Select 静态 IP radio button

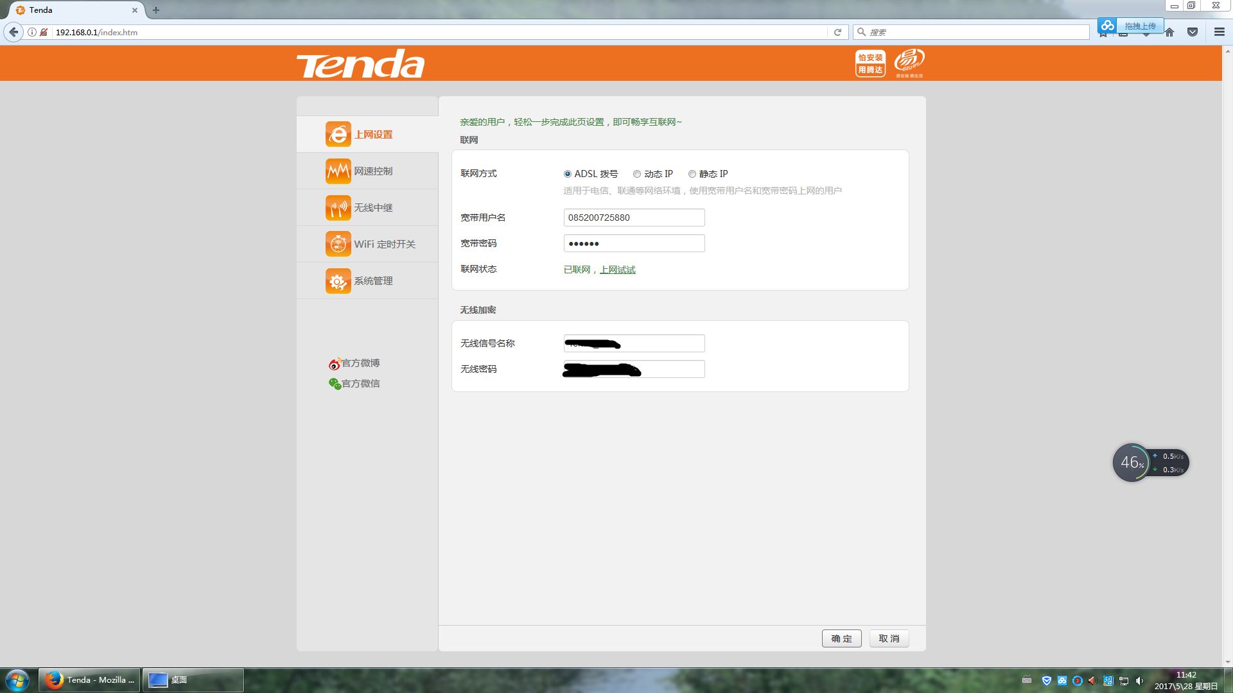coord(692,174)
